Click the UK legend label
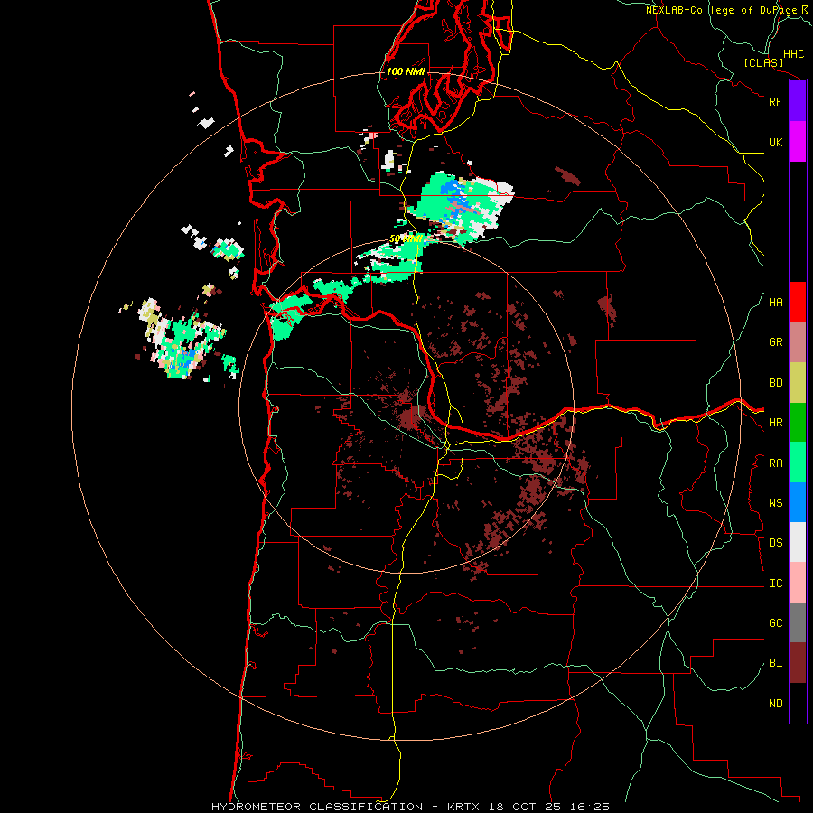The height and width of the screenshot is (813, 813). coord(776,142)
